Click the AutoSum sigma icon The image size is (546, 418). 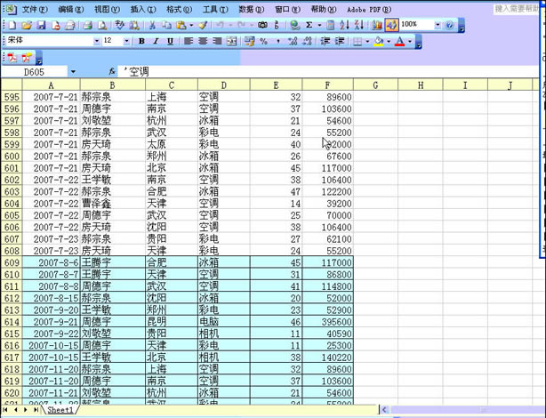[x=309, y=25]
